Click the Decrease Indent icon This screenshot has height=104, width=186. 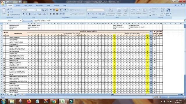(x=61, y=14)
